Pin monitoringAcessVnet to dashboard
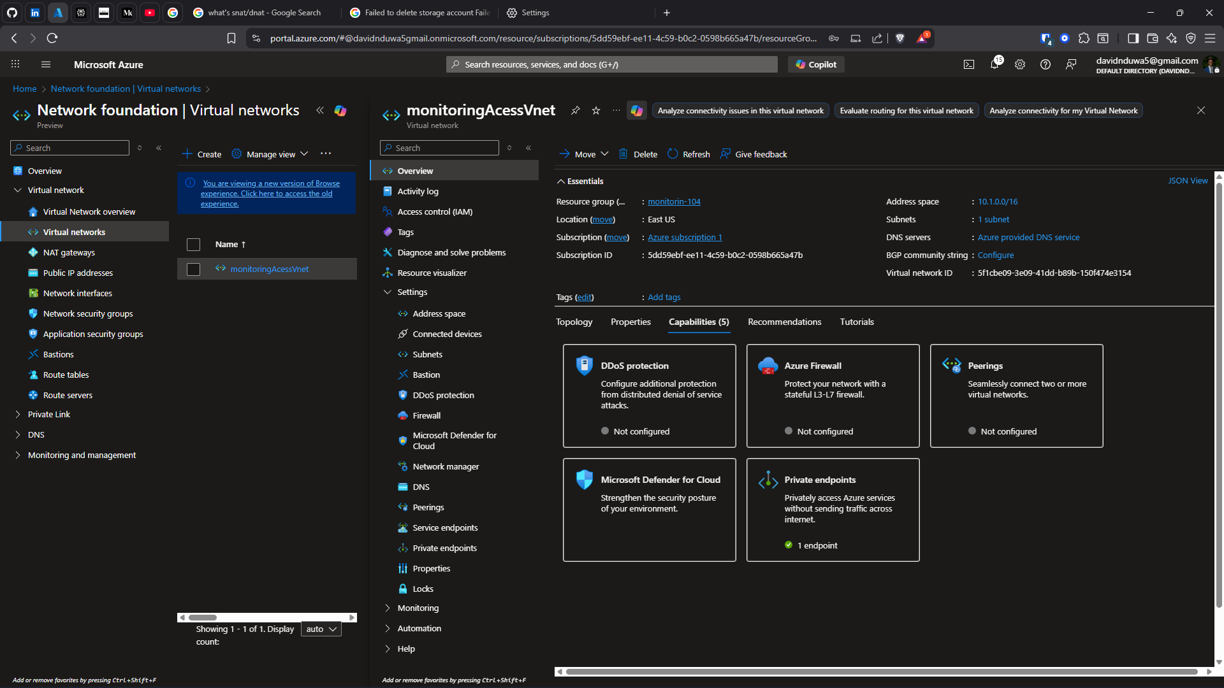The height and width of the screenshot is (688, 1224). coord(575,110)
